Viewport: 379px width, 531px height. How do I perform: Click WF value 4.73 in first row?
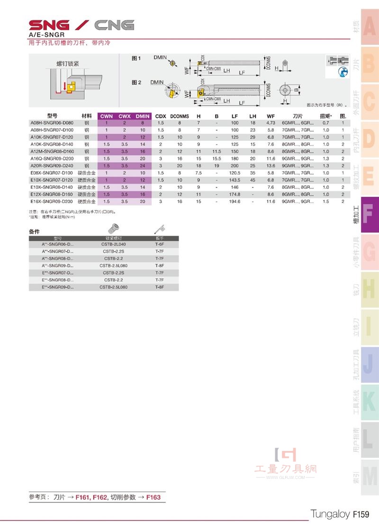tap(271, 123)
